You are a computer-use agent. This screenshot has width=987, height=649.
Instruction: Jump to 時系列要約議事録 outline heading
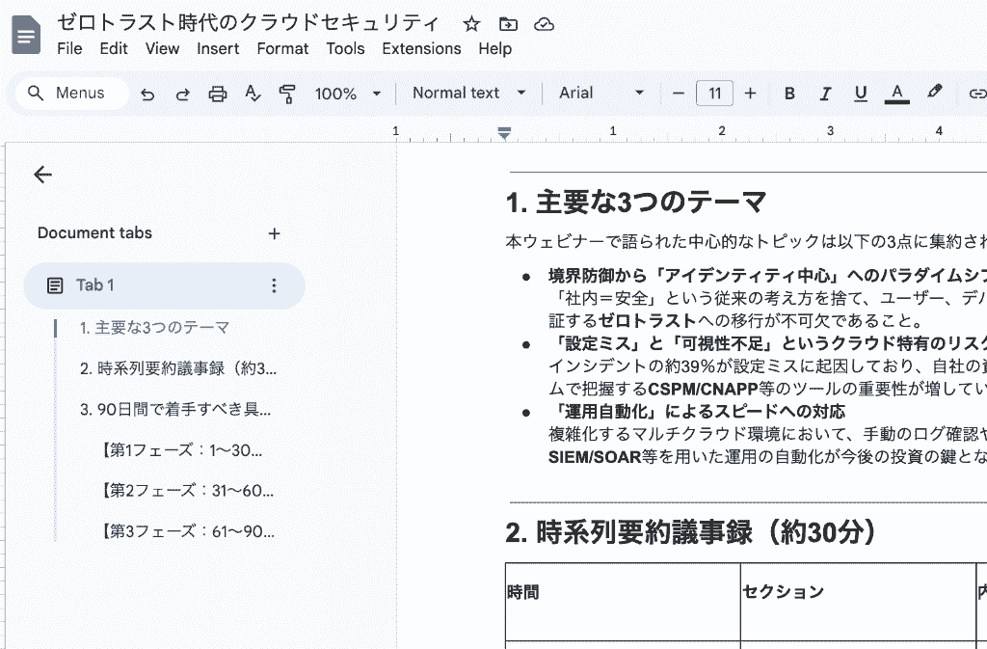point(178,368)
